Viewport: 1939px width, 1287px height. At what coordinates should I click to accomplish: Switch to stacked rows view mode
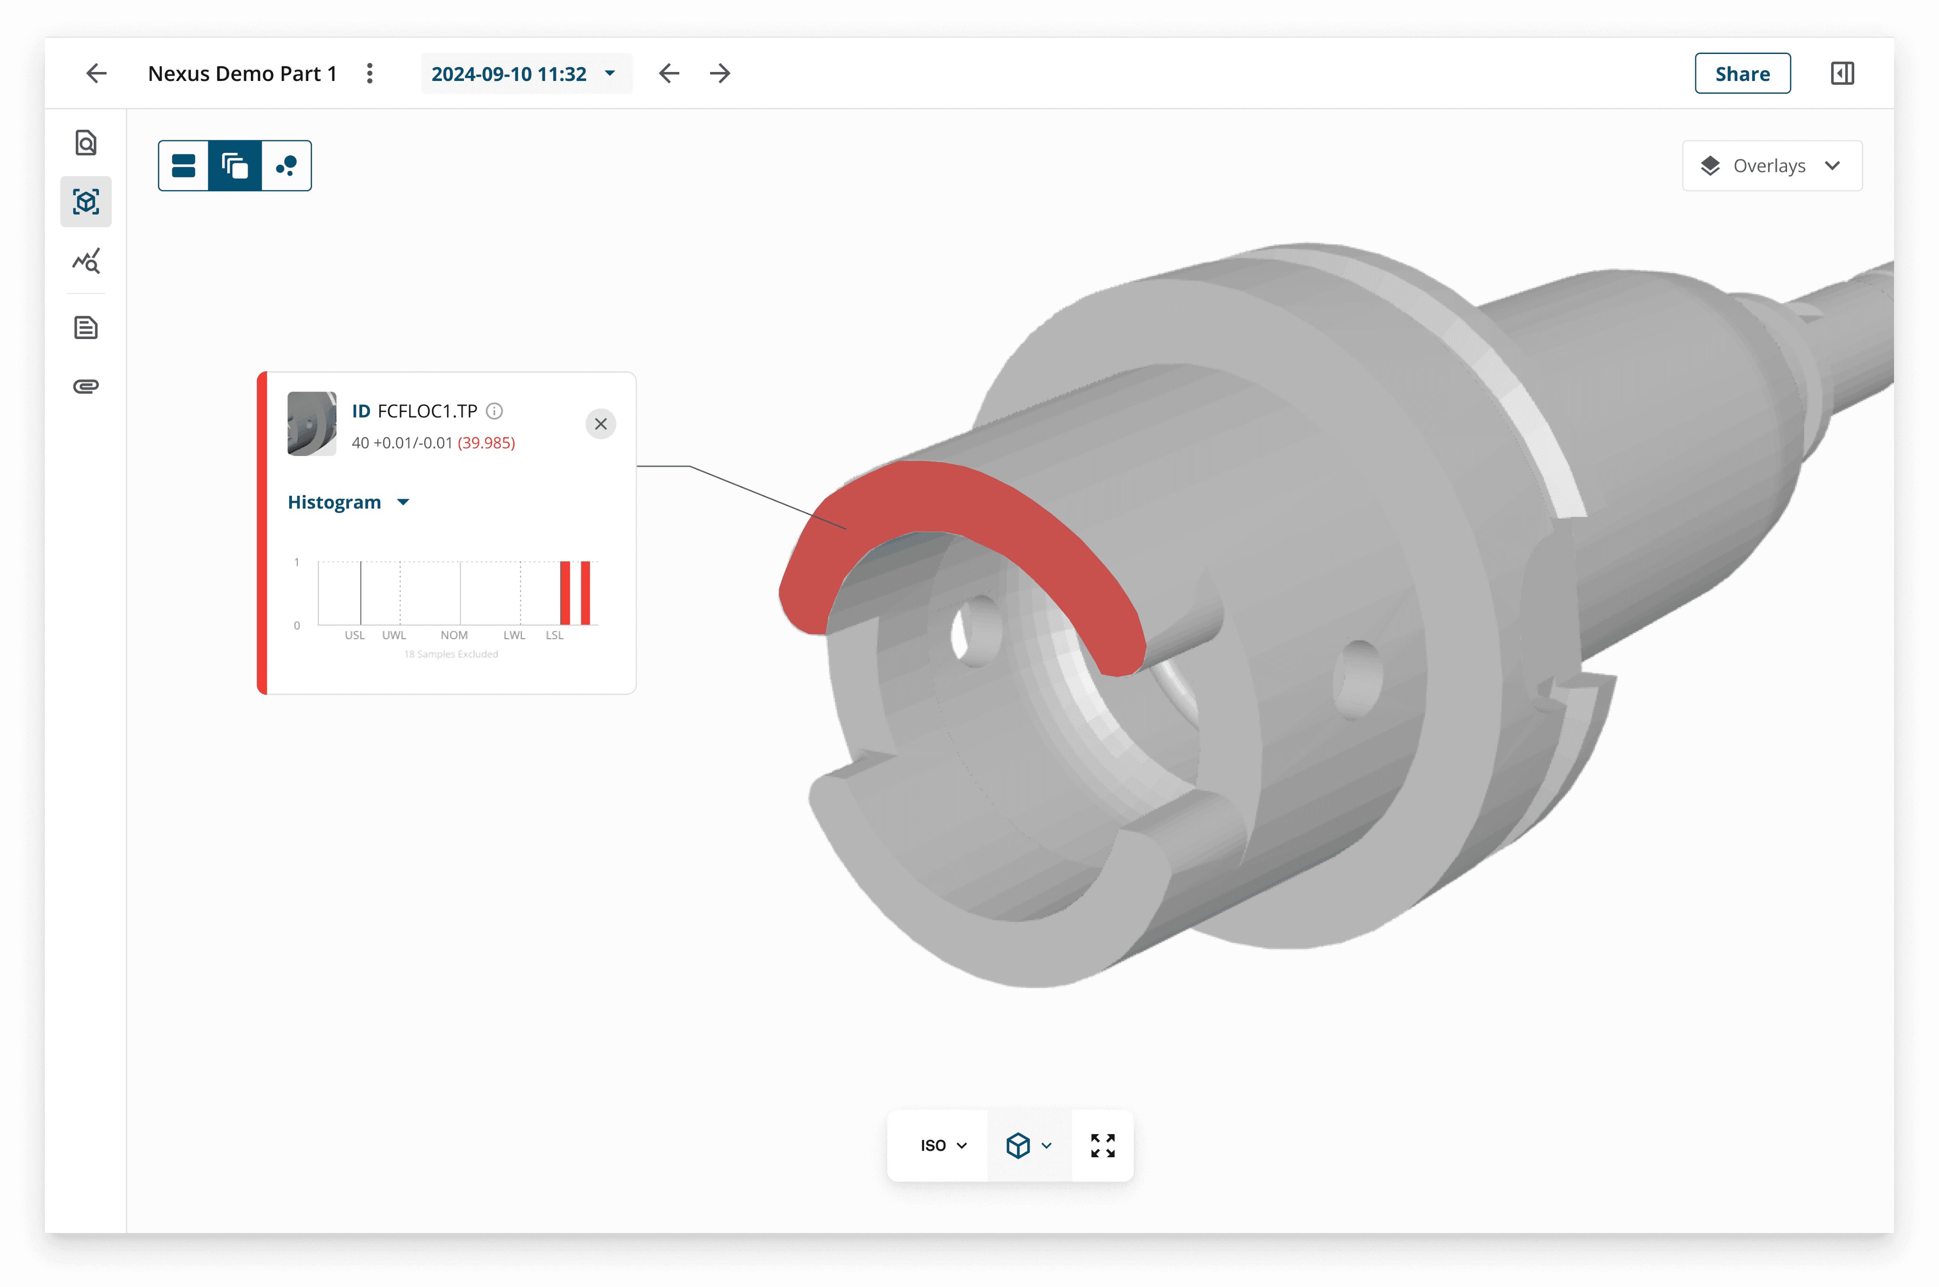pyautogui.click(x=184, y=166)
